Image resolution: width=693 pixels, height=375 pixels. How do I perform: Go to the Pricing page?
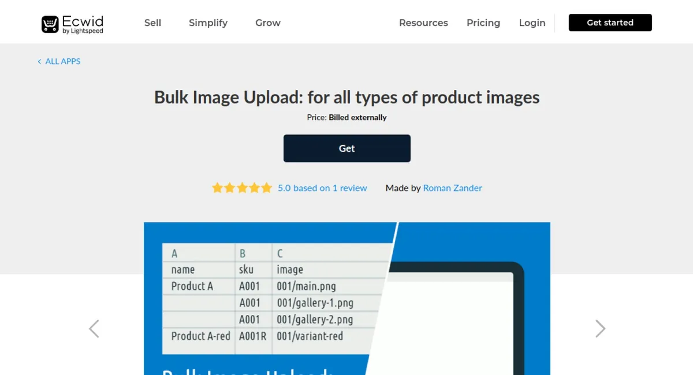click(483, 23)
